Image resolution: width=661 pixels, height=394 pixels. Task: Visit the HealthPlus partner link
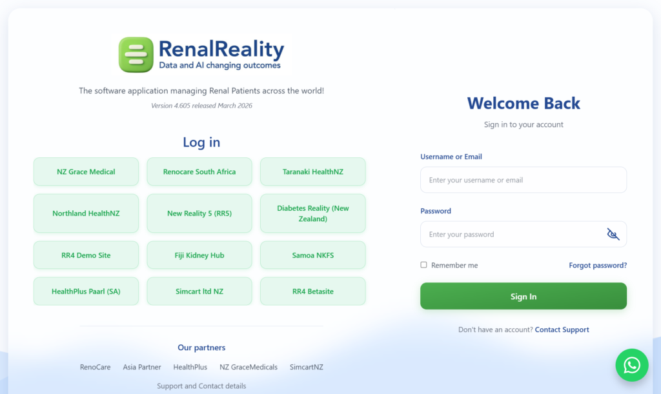[x=190, y=367]
